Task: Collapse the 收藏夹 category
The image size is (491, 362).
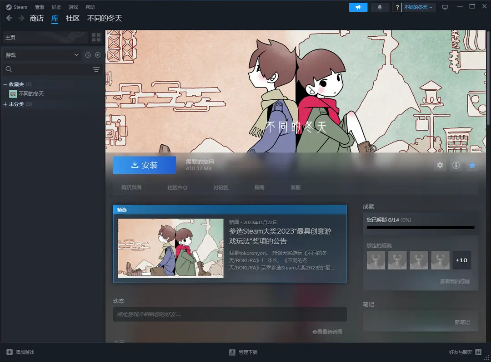Action: [x=5, y=84]
